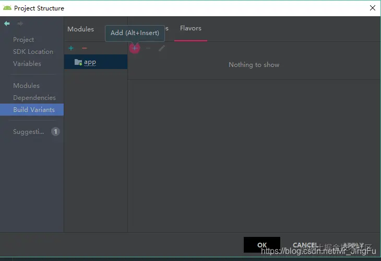
Task: Add a new flavor with plus icon
Action: coord(135,48)
